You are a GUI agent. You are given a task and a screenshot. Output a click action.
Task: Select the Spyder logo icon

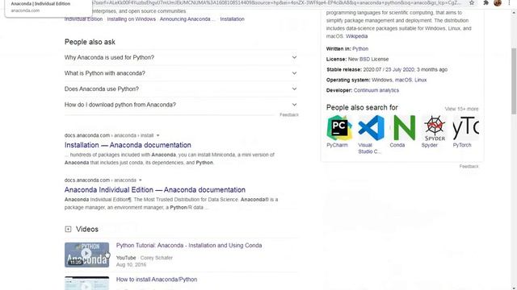[x=435, y=128]
